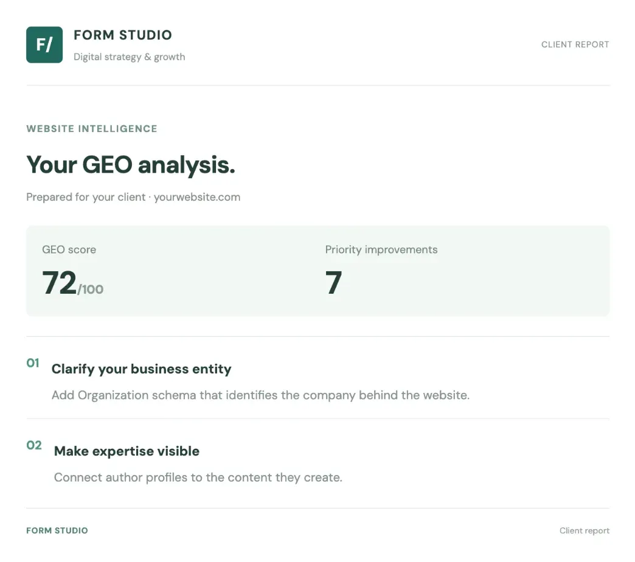This screenshot has height=562, width=635.
Task: Click the CLIENT REPORT label in header
Action: [575, 44]
